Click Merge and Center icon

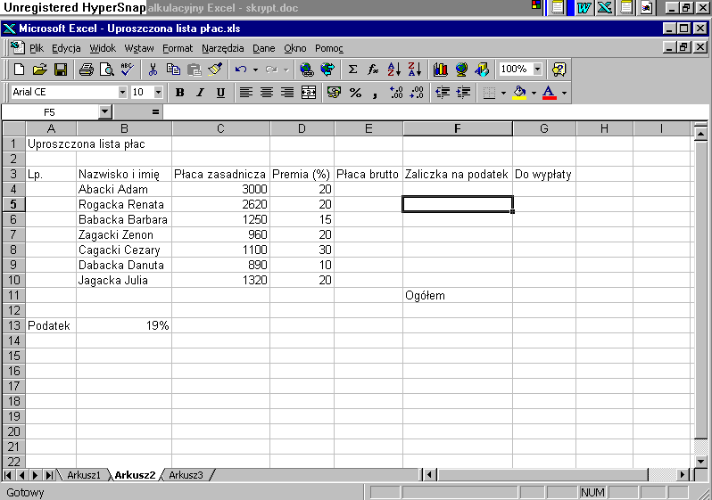coord(309,93)
